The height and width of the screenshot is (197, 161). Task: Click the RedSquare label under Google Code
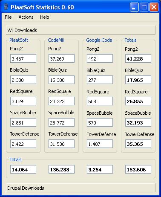coord(98,92)
